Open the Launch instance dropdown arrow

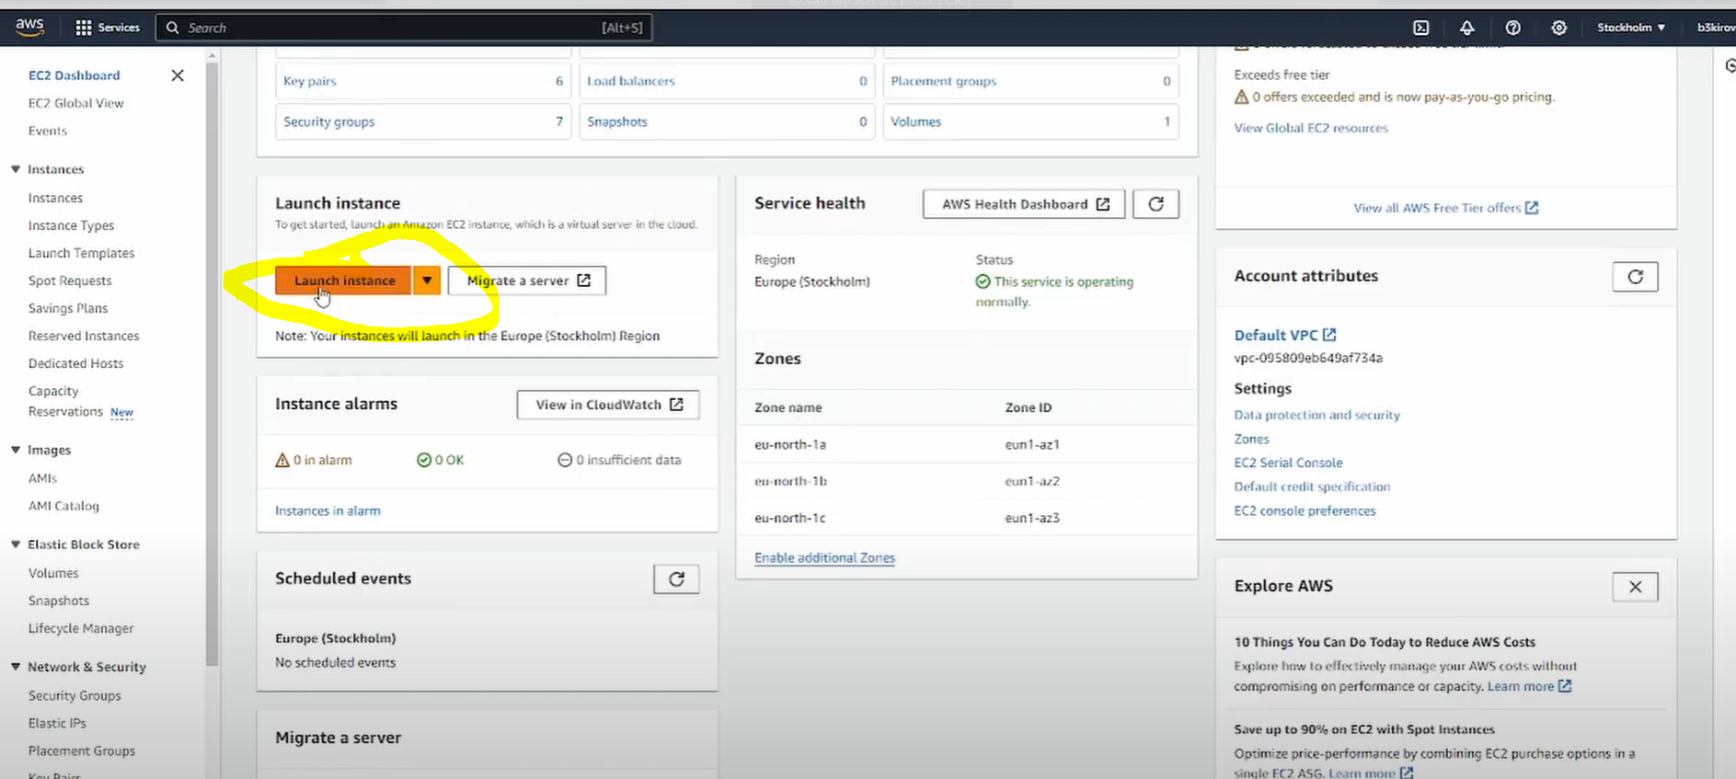pos(427,281)
